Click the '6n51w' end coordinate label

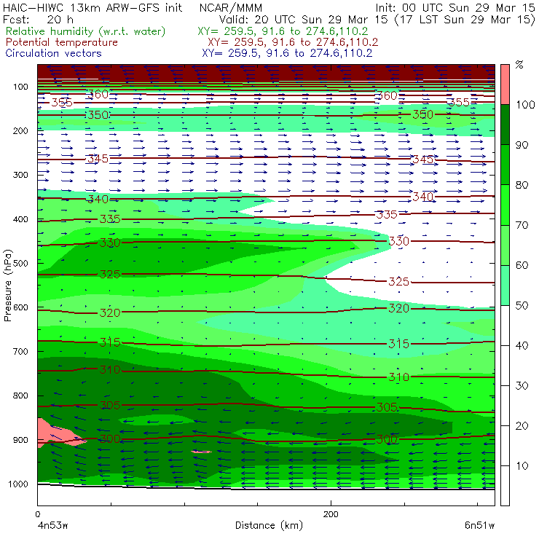click(x=479, y=525)
